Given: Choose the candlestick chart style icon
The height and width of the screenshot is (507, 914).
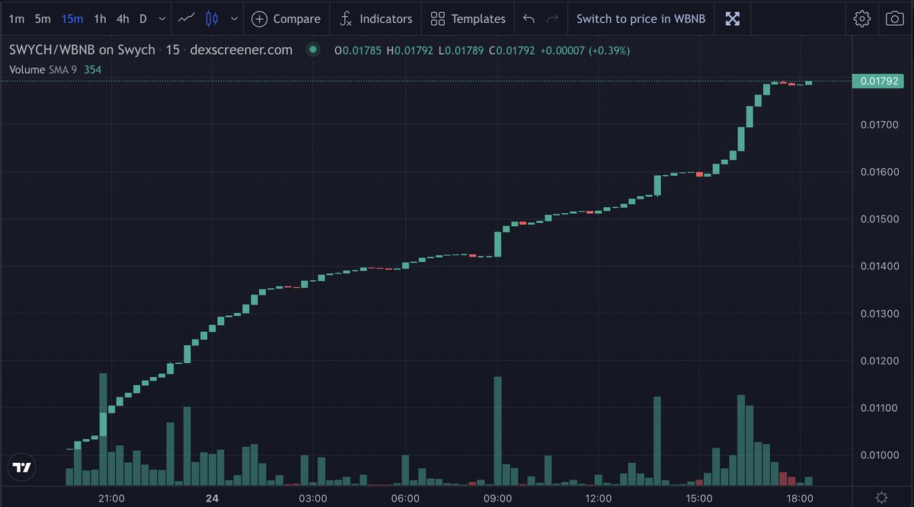Looking at the screenshot, I should pos(212,18).
